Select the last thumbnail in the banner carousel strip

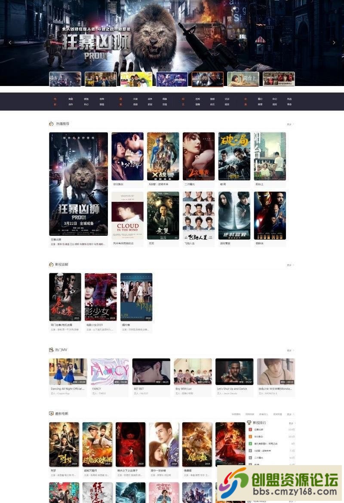coord(279,79)
